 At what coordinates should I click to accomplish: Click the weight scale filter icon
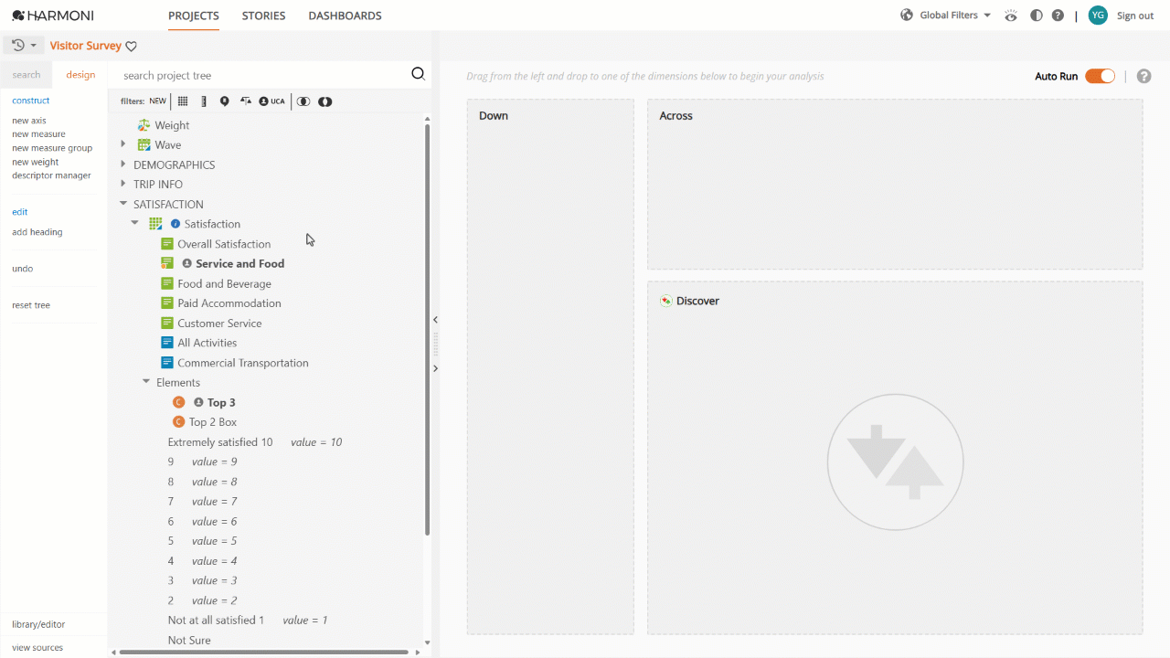[x=246, y=101]
